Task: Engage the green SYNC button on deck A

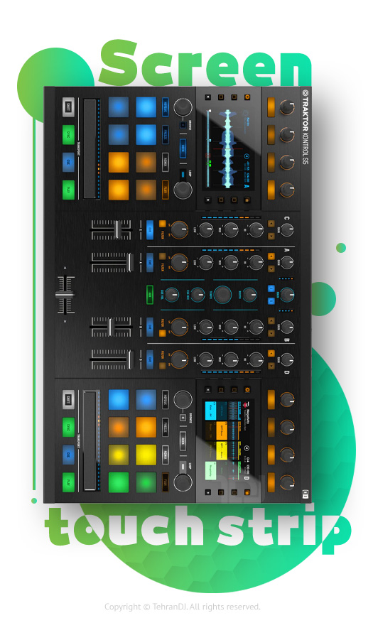Action: pyautogui.click(x=68, y=134)
